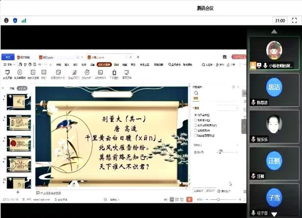302x218 pixels.
Task: Click the zoom-in plus icon in status bar
Action: (x=240, y=200)
